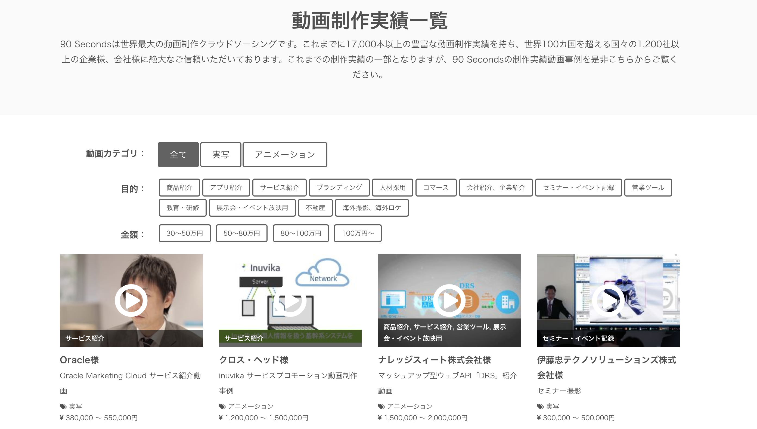This screenshot has height=429, width=757.
Task: Click 実写 tag under 伊藤忠 card
Action: [x=553, y=406]
